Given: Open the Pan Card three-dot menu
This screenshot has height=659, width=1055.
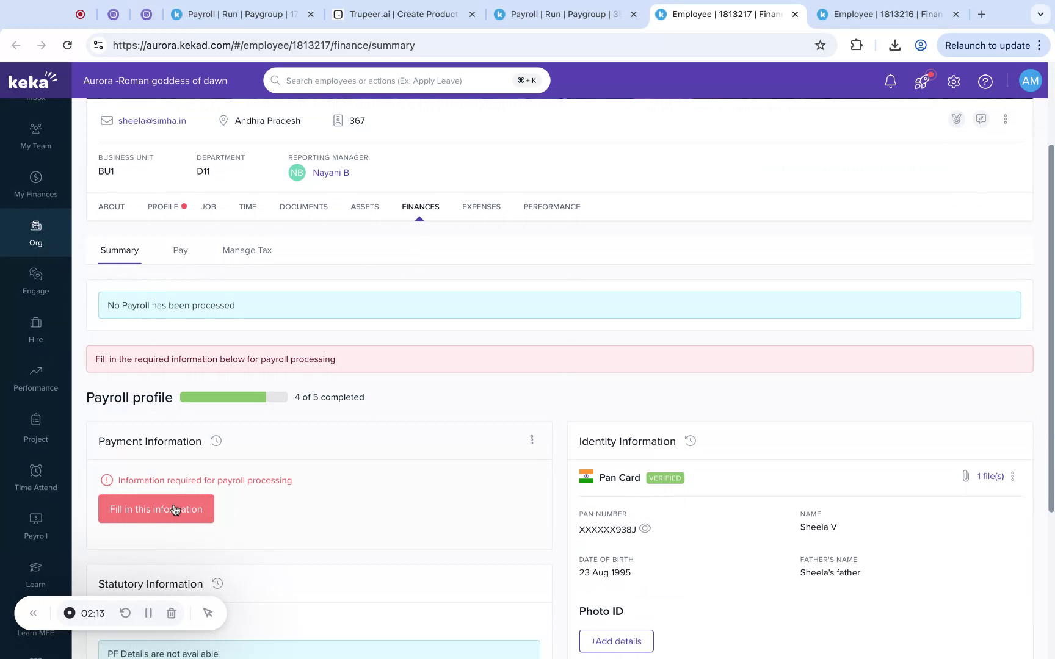Looking at the screenshot, I should (x=1013, y=476).
